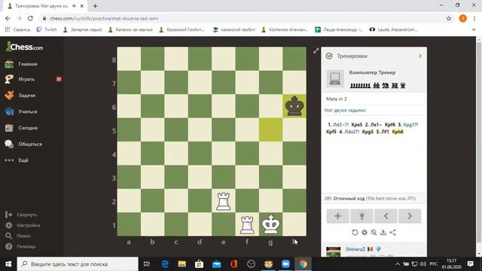This screenshot has width=482, height=271.
Task: Select the white rook on e2
Action: tap(224, 201)
